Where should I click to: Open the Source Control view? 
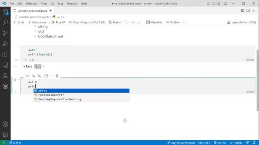[5, 33]
